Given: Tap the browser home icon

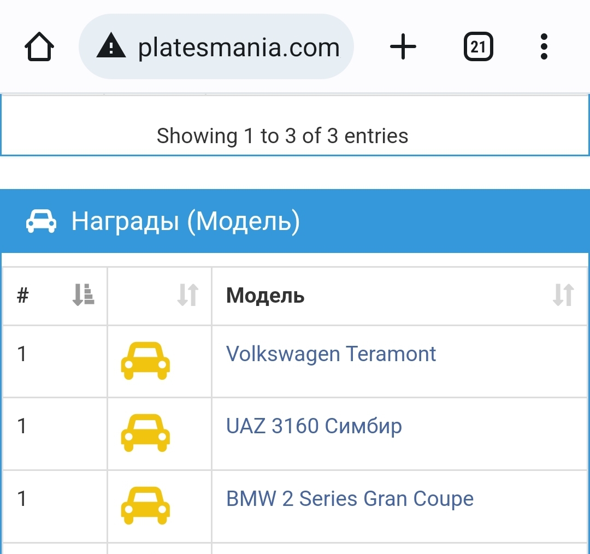Looking at the screenshot, I should (39, 48).
